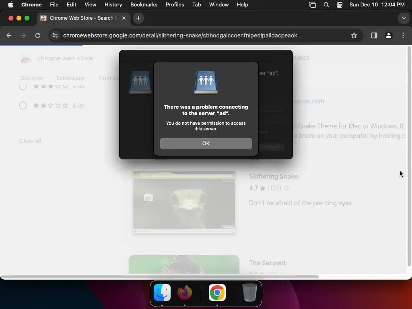This screenshot has width=412, height=309.
Task: Open the Trash from the Dock
Action: pos(249,293)
